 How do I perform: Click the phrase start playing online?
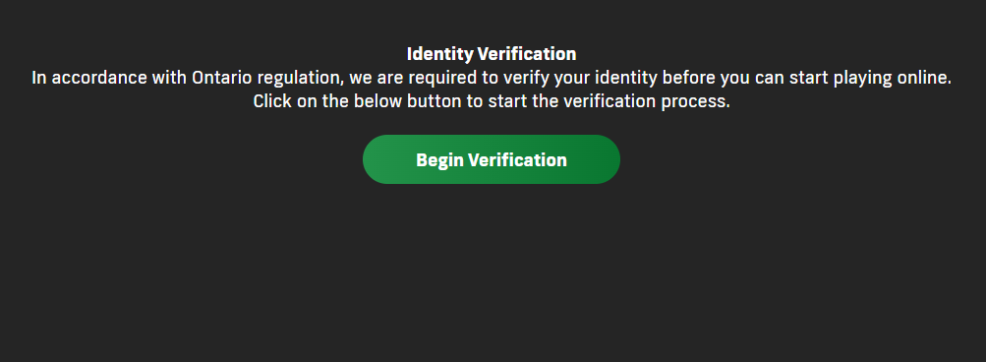(x=879, y=79)
